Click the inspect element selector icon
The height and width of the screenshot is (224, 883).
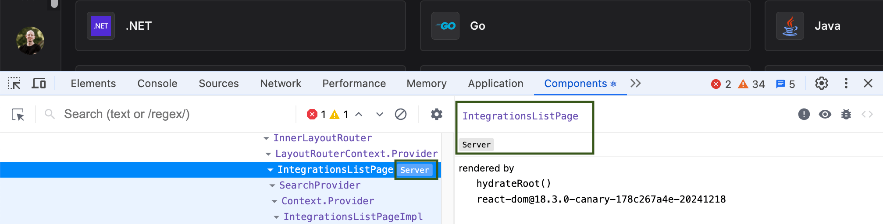[x=14, y=83]
